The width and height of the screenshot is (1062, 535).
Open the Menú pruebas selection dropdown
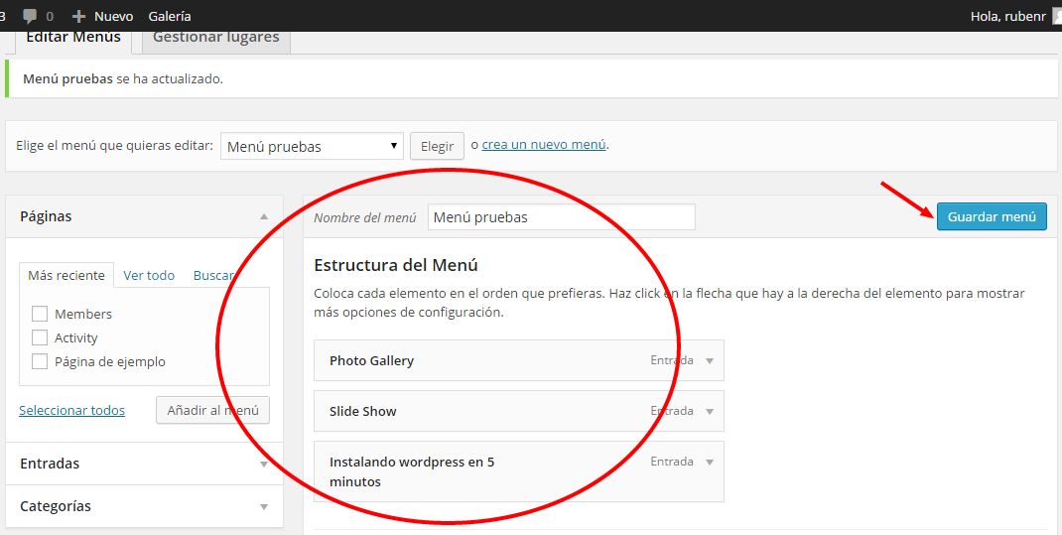tap(312, 146)
